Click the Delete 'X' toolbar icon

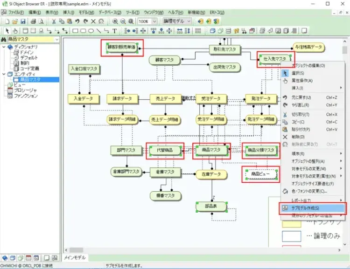coord(93,21)
